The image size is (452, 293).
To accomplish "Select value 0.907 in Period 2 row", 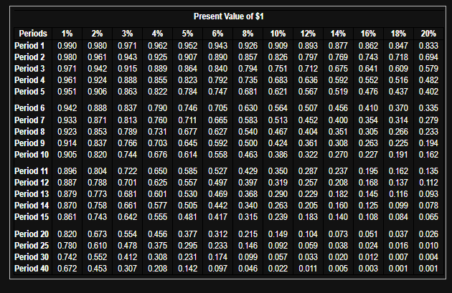I will coord(188,57).
